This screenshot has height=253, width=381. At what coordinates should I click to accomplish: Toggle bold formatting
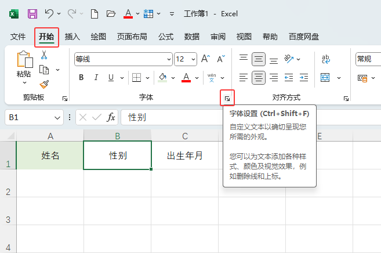pyautogui.click(x=81, y=78)
